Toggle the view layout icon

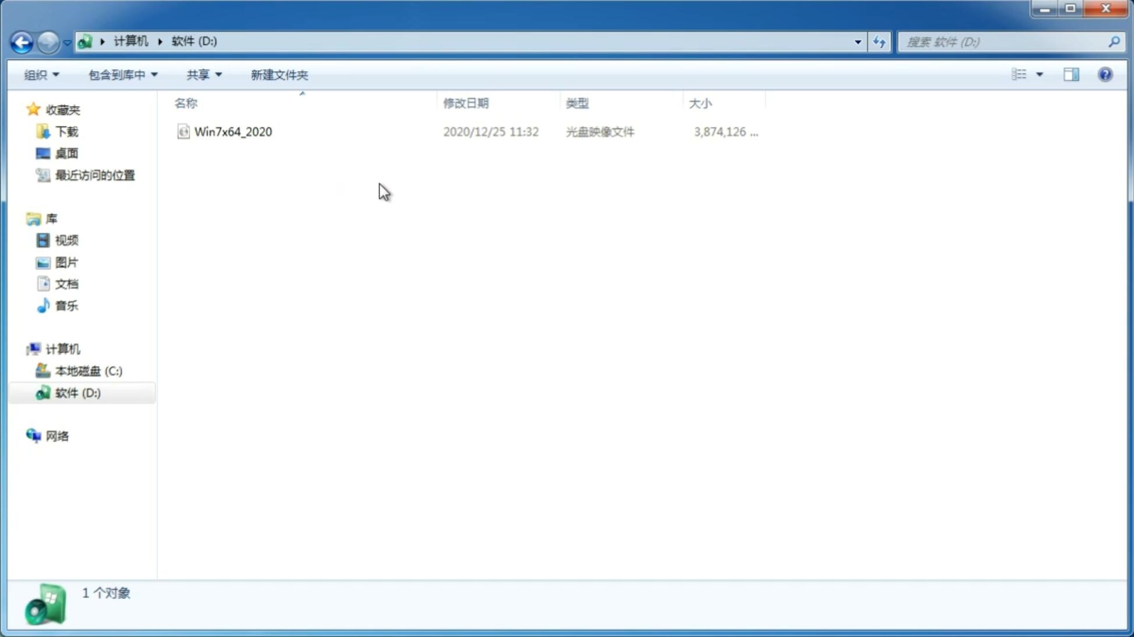pyautogui.click(x=1070, y=74)
